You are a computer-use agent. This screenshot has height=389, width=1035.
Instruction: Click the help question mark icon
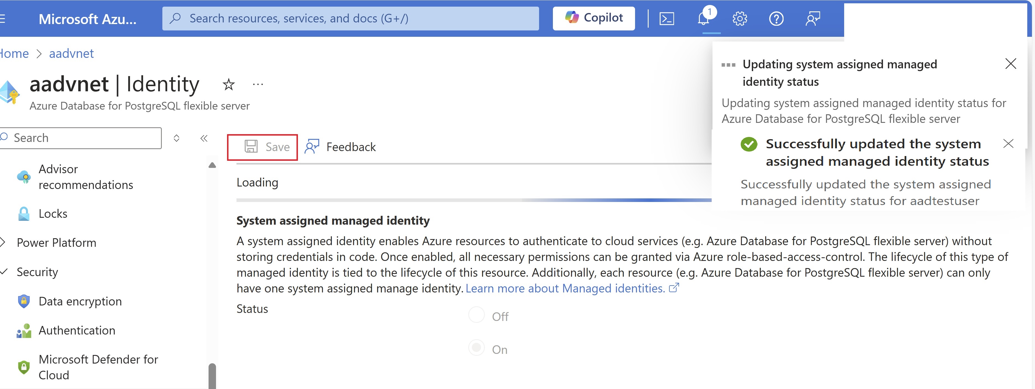pos(776,18)
